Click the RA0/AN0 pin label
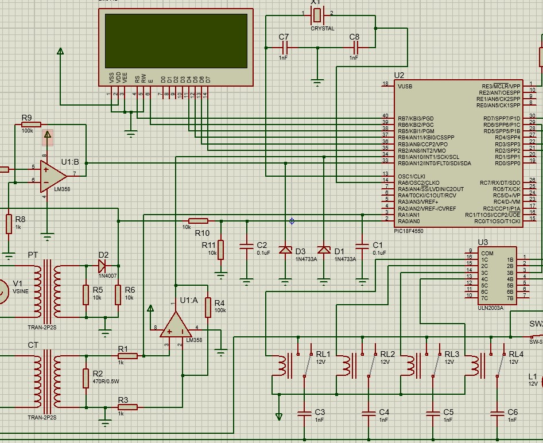 [x=409, y=221]
